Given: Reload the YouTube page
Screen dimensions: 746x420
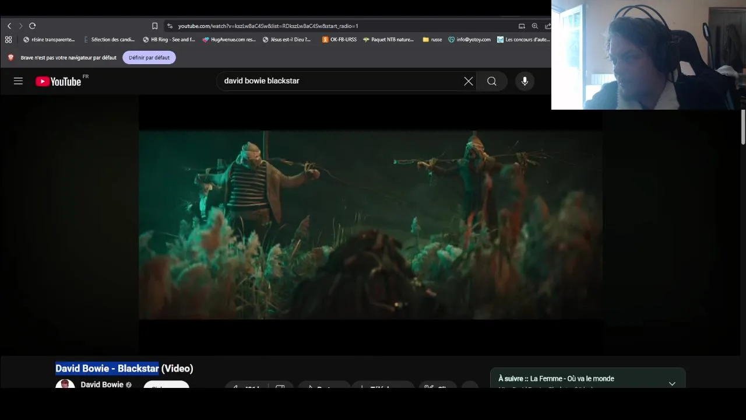Looking at the screenshot, I should tap(33, 26).
